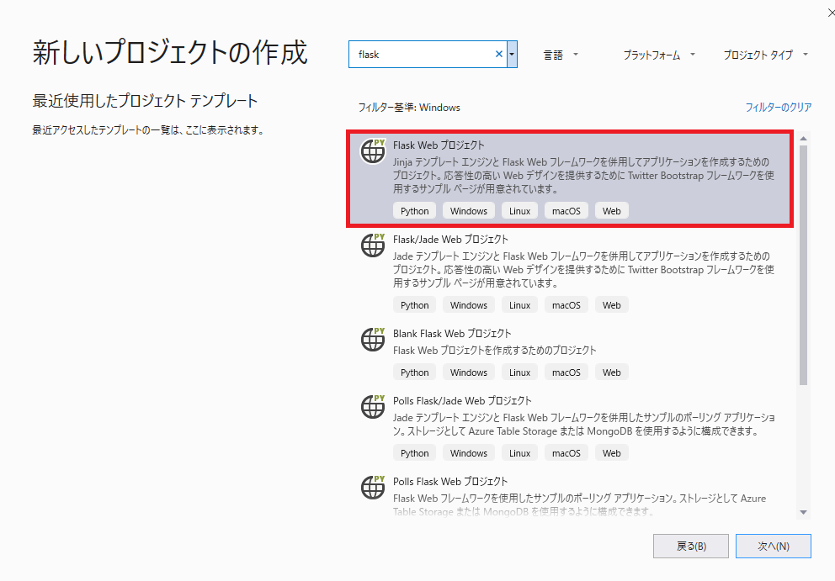
Task: Click the Web tag under Blank Flask Web プロジェクト
Action: (611, 372)
